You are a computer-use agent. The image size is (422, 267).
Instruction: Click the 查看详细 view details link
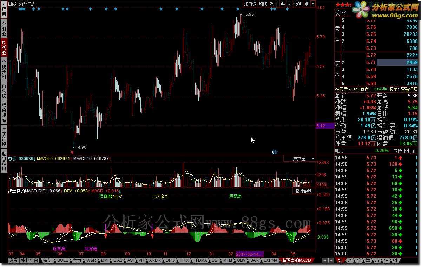point(409,89)
